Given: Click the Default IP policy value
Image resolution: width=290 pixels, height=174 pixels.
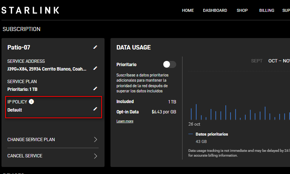Looking at the screenshot, I should (15, 110).
